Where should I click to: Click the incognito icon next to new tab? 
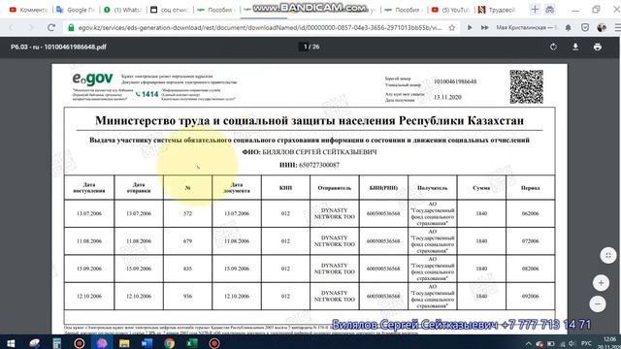pyautogui.click(x=550, y=10)
